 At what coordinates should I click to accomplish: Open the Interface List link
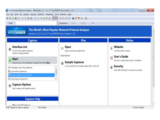pyautogui.click(x=20, y=47)
